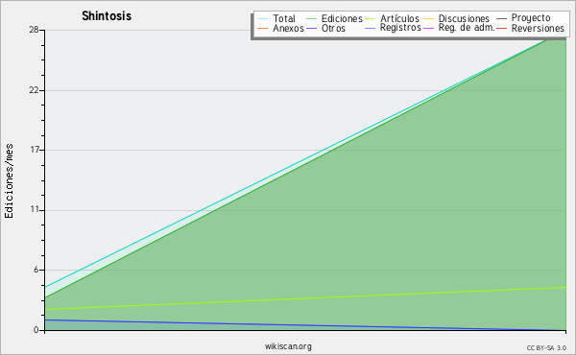This screenshot has height=355, width=576.
Task: Click the Ediciones legend label
Action: (342, 18)
